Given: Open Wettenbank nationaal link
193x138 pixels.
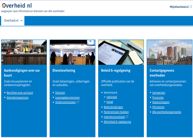Looking at the screenshot, I should pyautogui.click(x=112, y=97).
